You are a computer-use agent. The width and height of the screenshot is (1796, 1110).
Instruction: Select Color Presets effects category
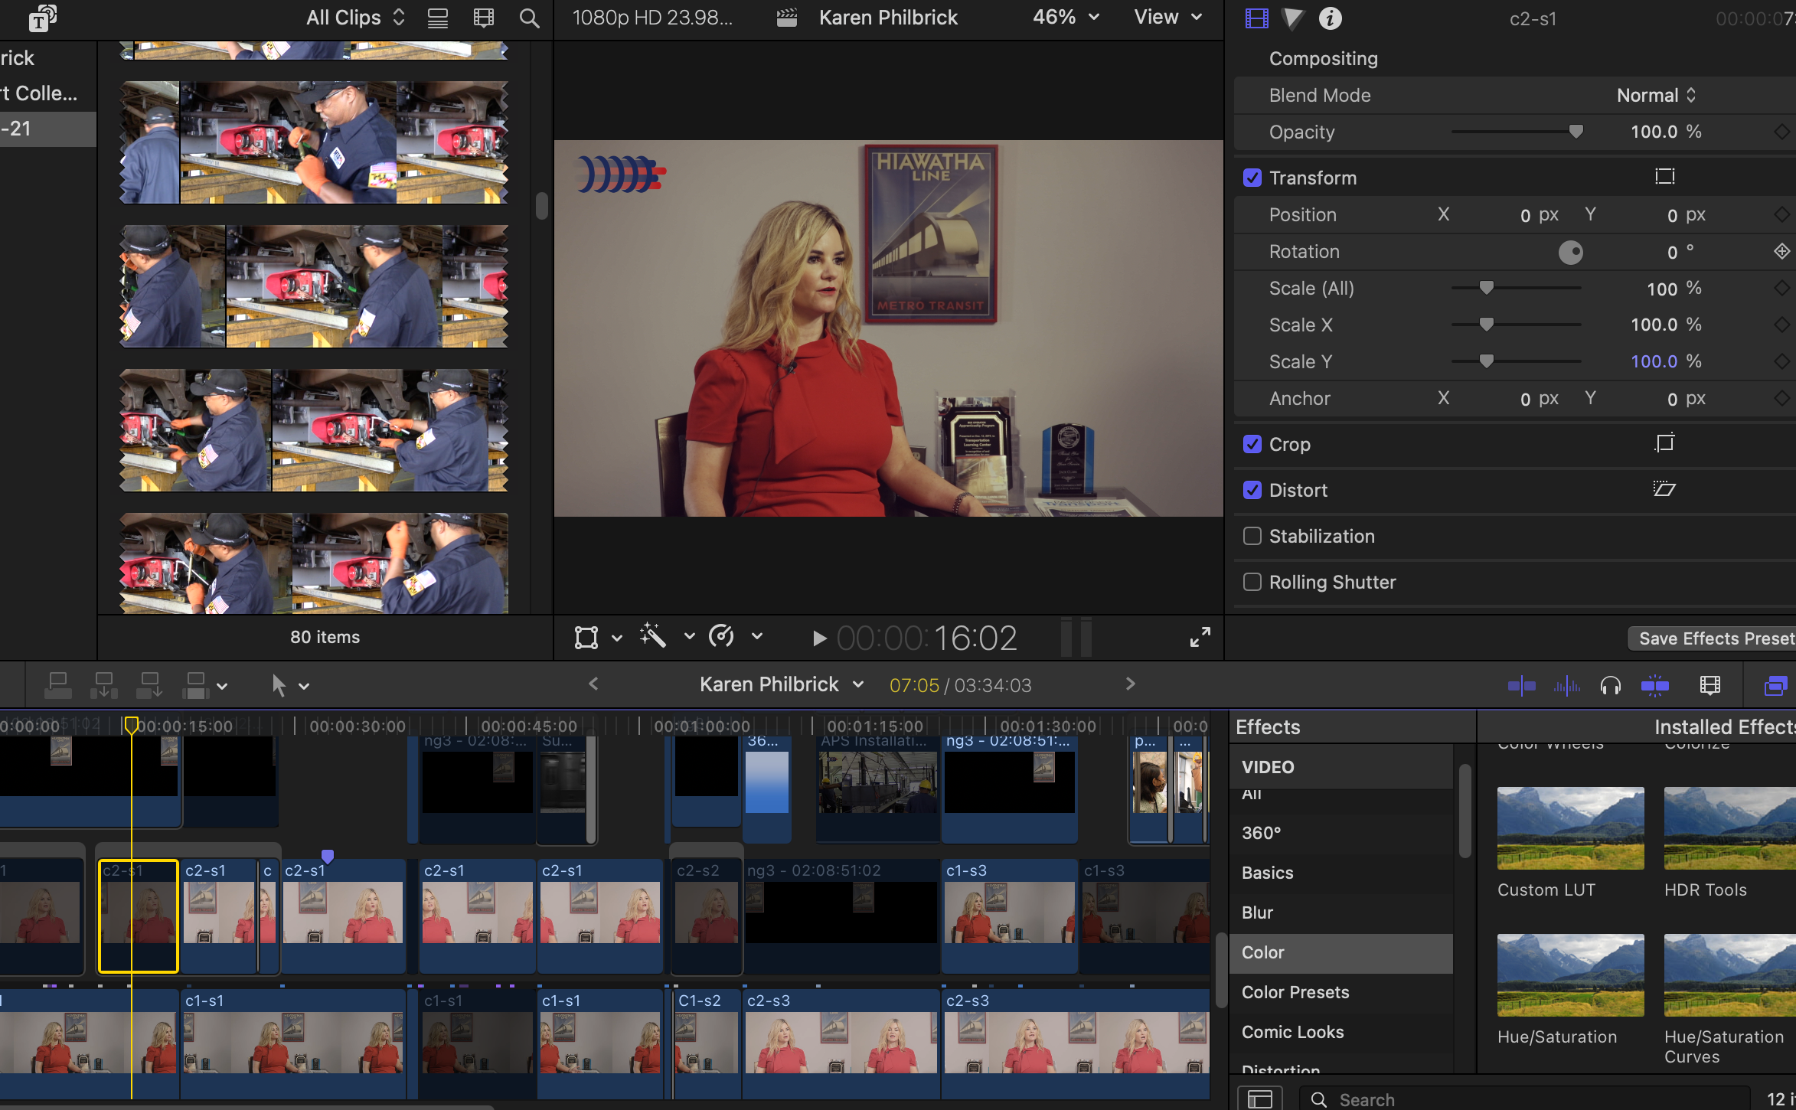click(1295, 992)
